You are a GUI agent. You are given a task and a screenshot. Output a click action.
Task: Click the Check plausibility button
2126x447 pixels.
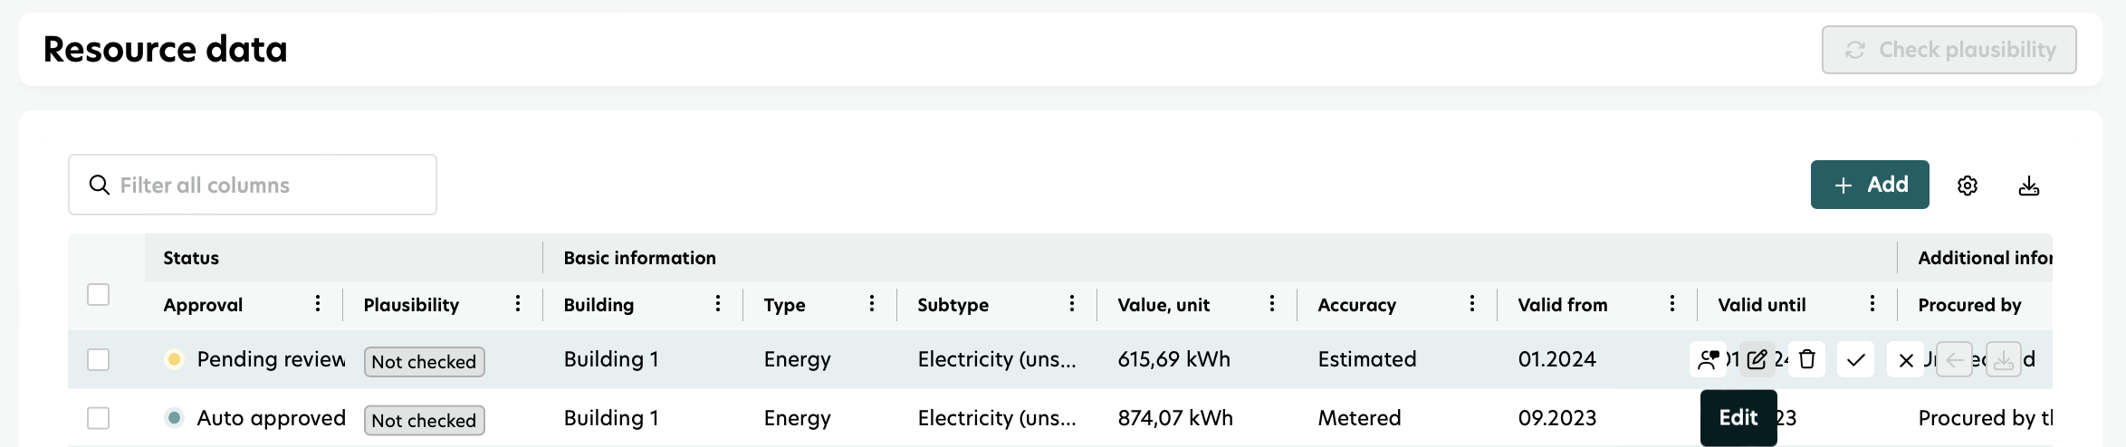pos(1949,50)
